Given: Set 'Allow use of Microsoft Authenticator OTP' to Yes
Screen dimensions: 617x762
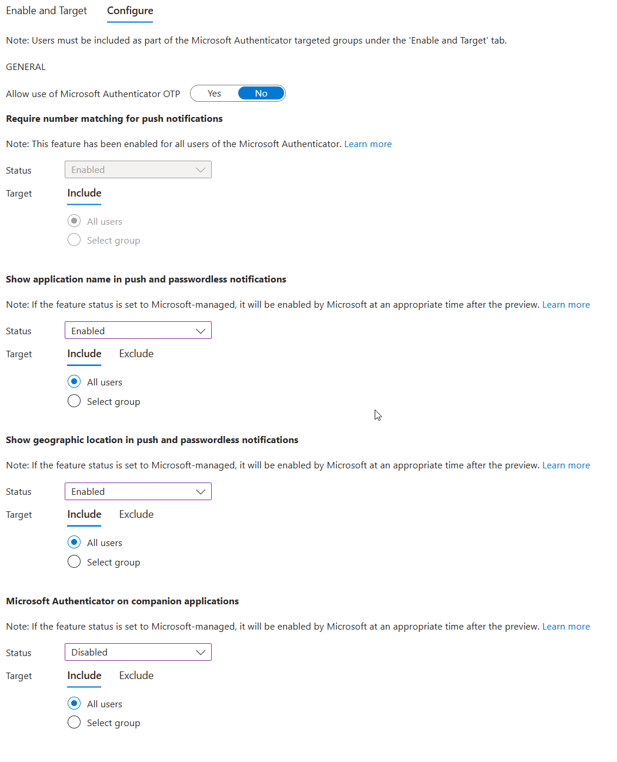Looking at the screenshot, I should pos(214,93).
